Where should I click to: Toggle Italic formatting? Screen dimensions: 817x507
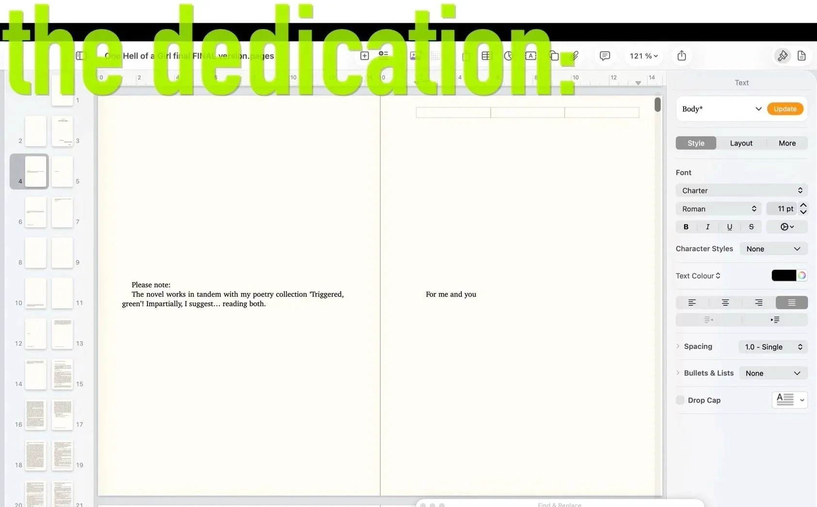pos(707,227)
